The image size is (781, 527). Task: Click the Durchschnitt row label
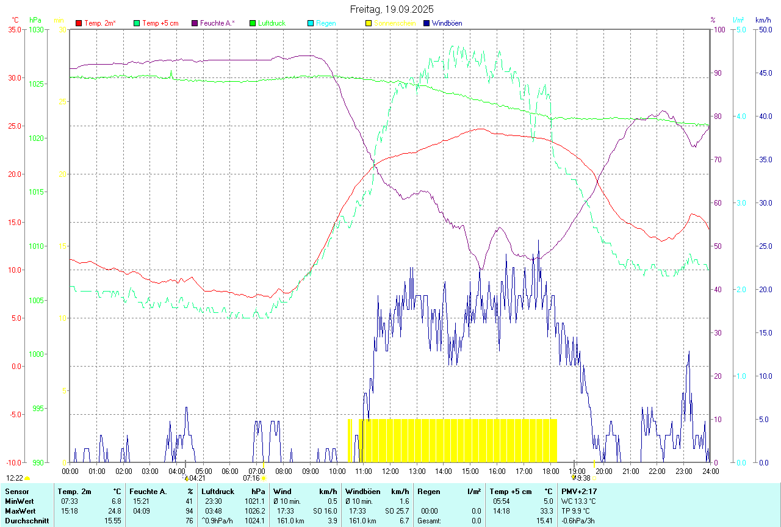click(x=27, y=521)
